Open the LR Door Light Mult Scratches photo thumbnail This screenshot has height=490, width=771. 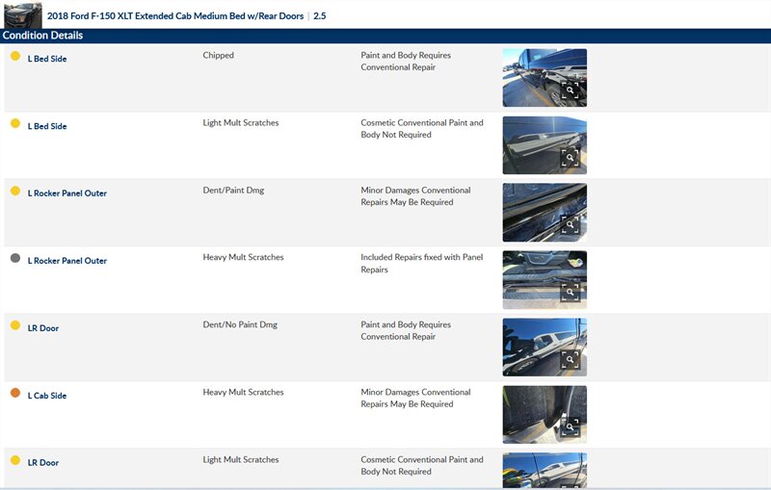click(545, 470)
